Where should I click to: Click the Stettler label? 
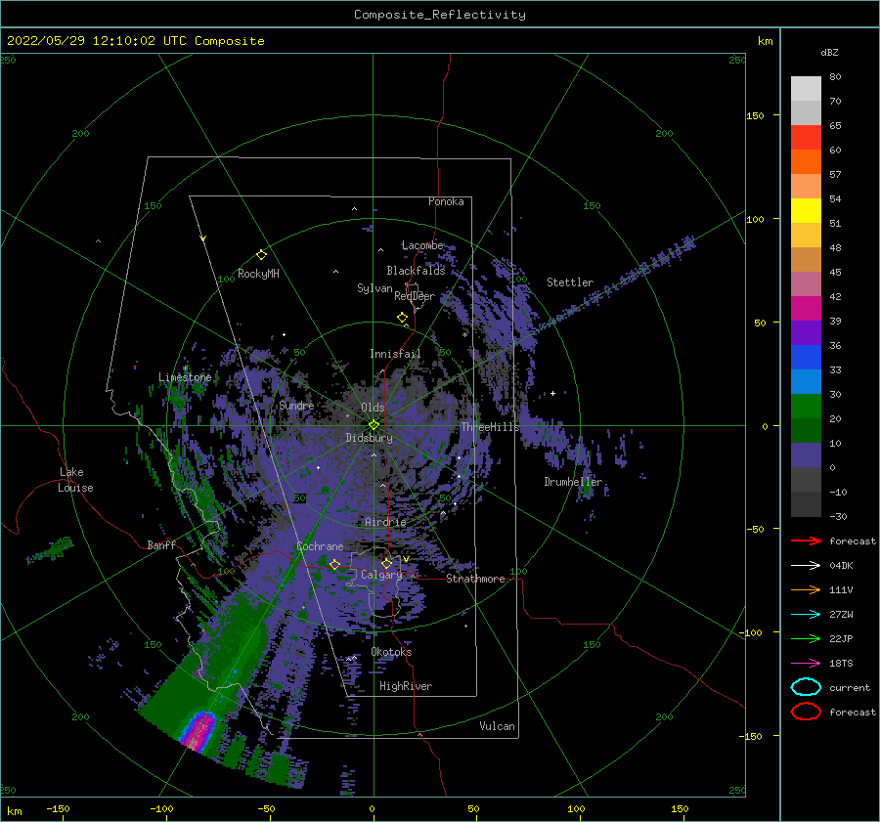coord(570,282)
